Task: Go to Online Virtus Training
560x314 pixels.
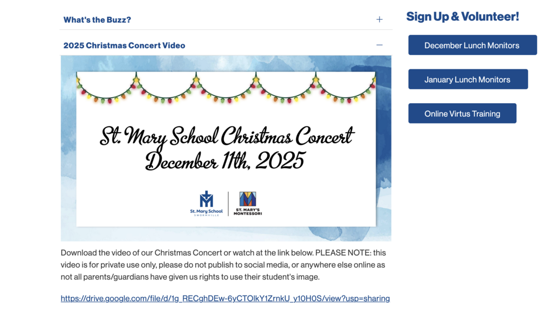Action: tap(462, 114)
